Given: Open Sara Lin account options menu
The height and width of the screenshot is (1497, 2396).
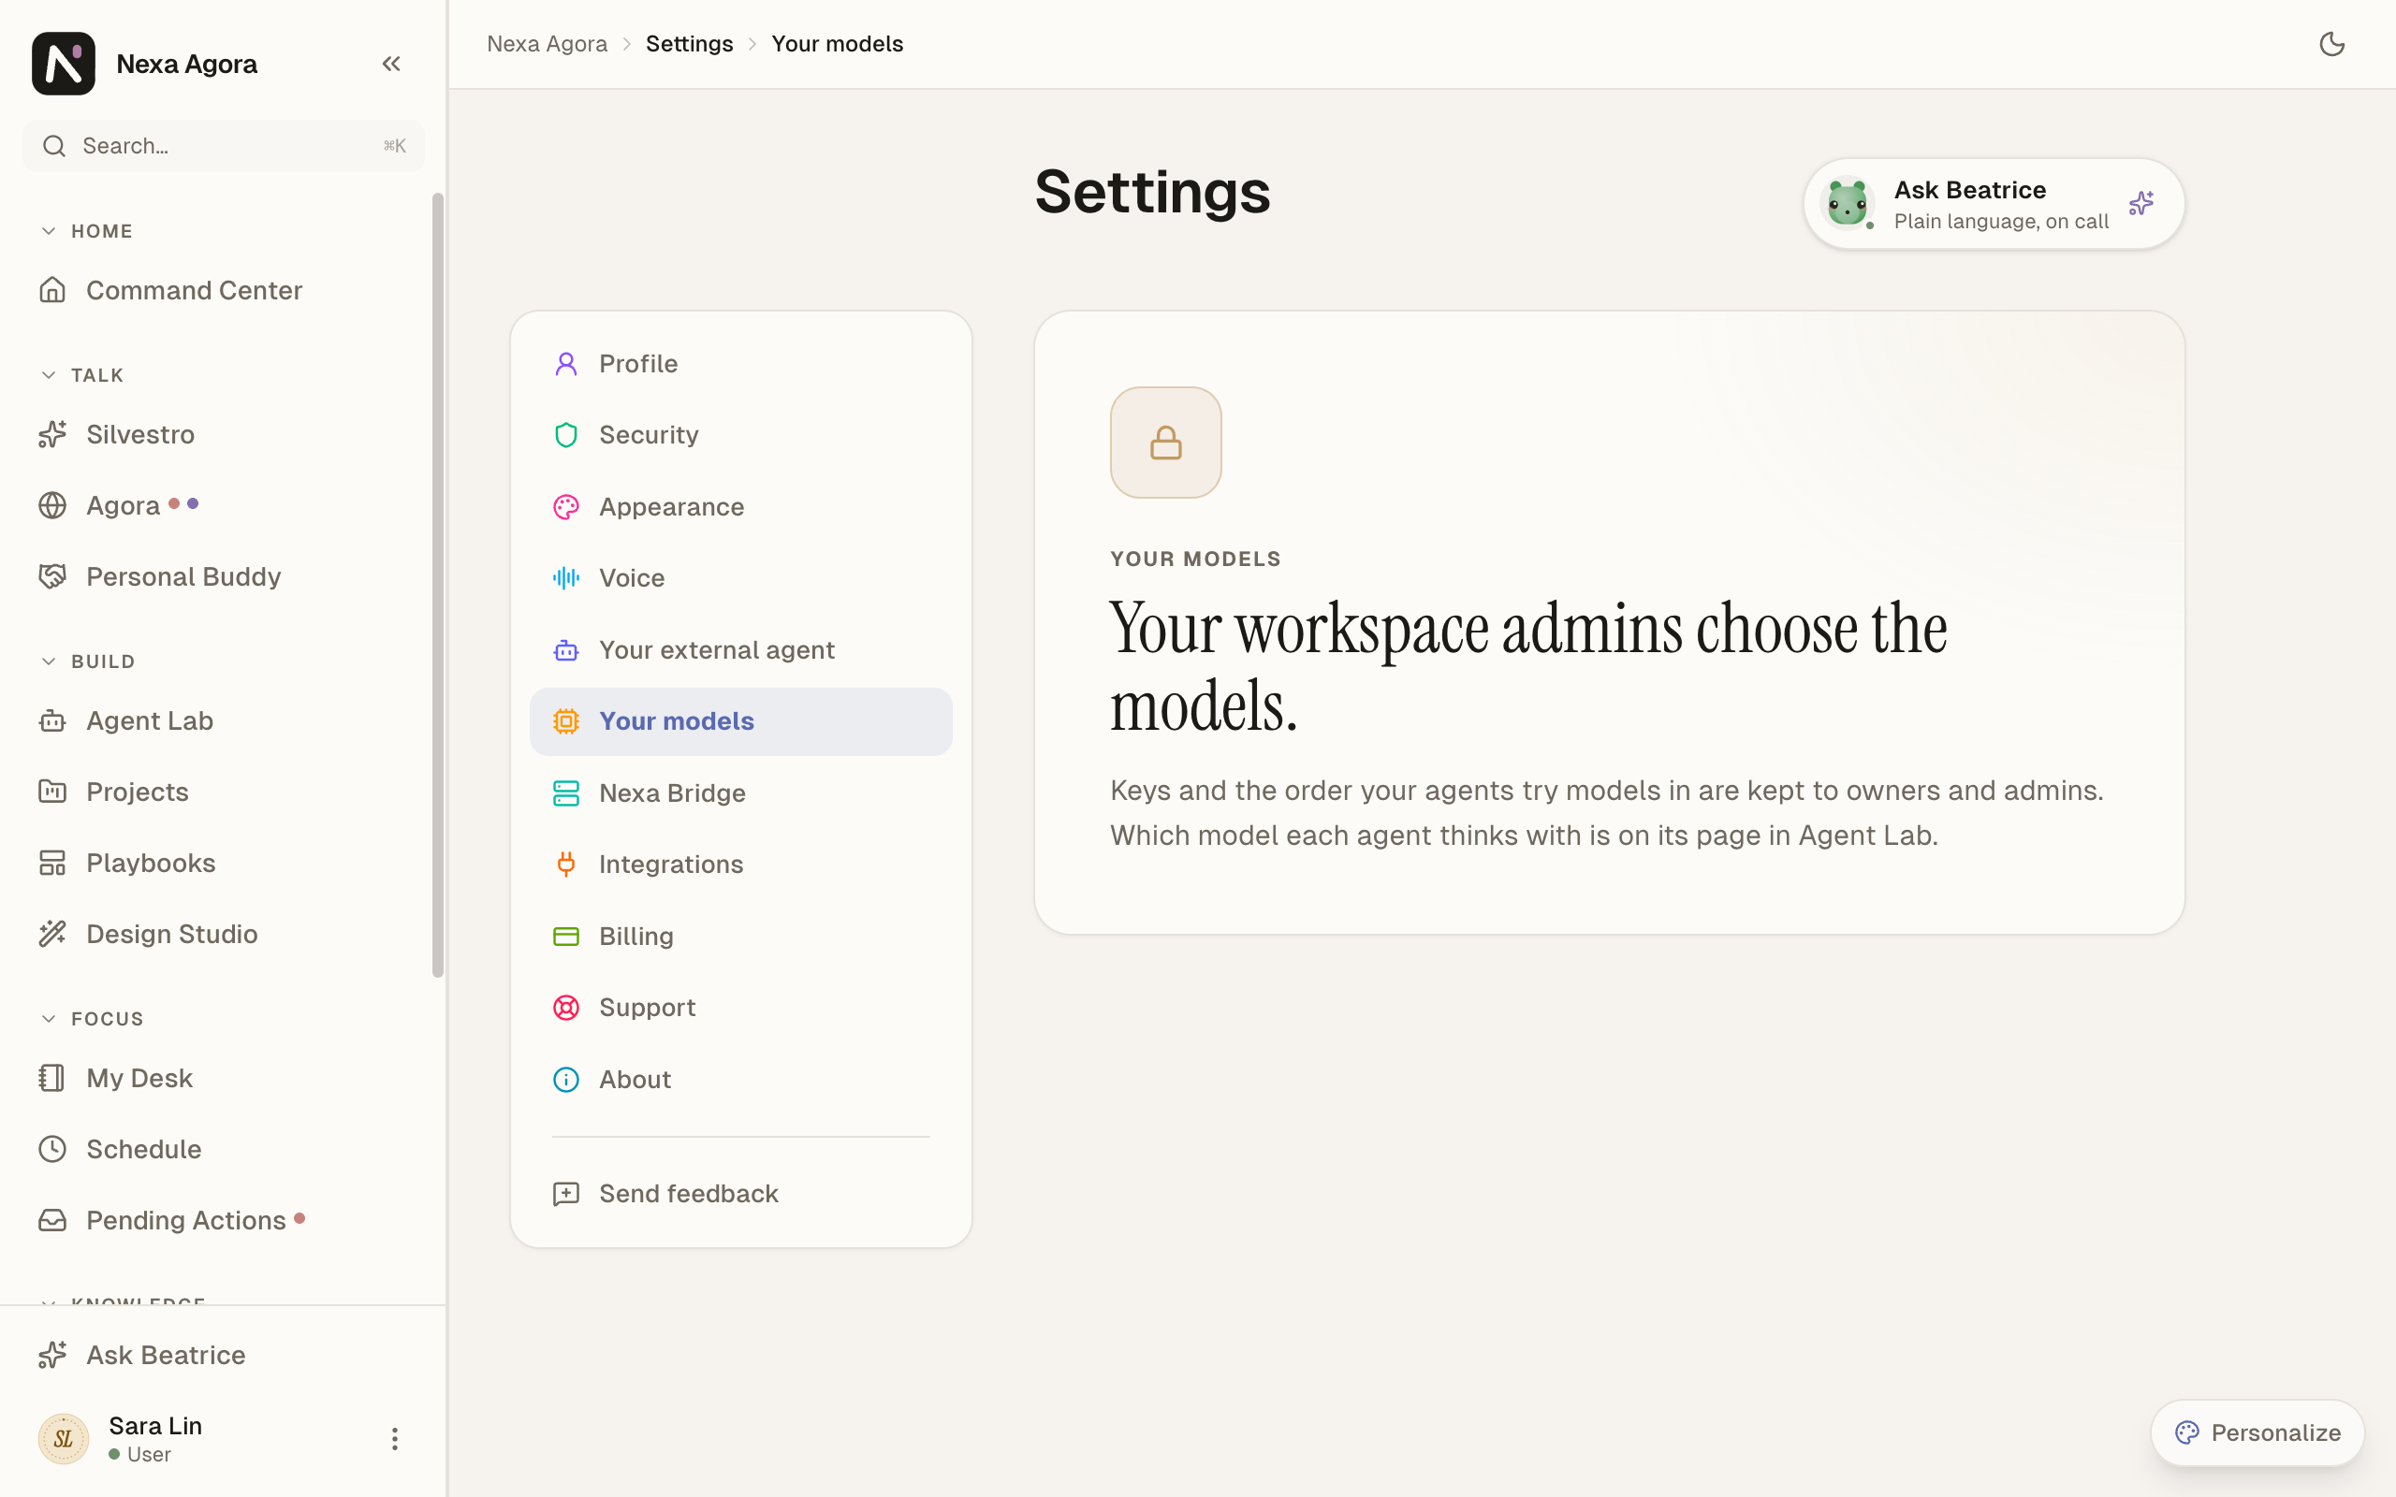Looking at the screenshot, I should (x=394, y=1439).
